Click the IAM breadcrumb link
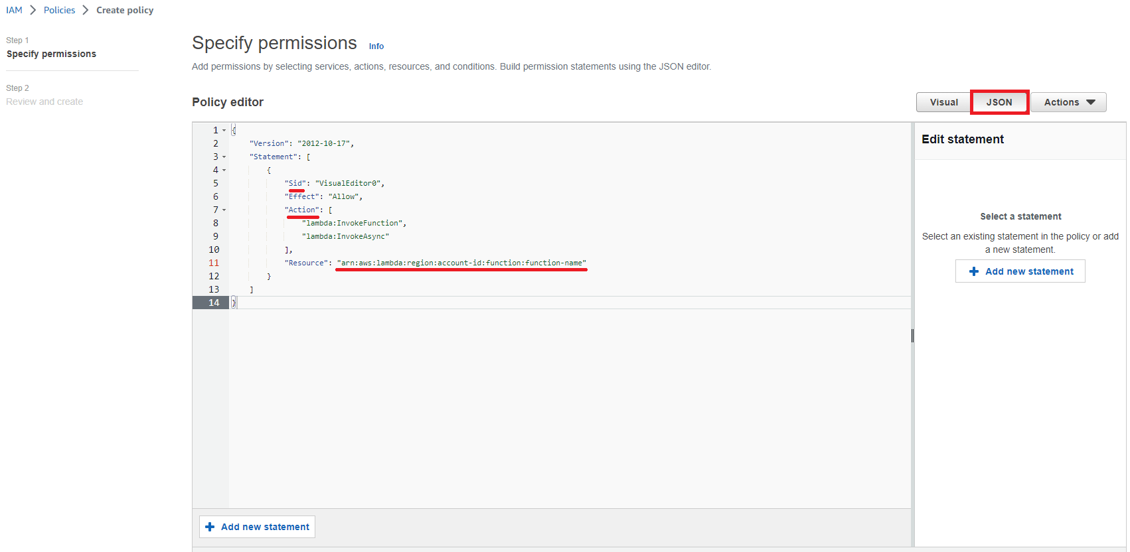Screen dimensions: 1130x552 pos(14,10)
